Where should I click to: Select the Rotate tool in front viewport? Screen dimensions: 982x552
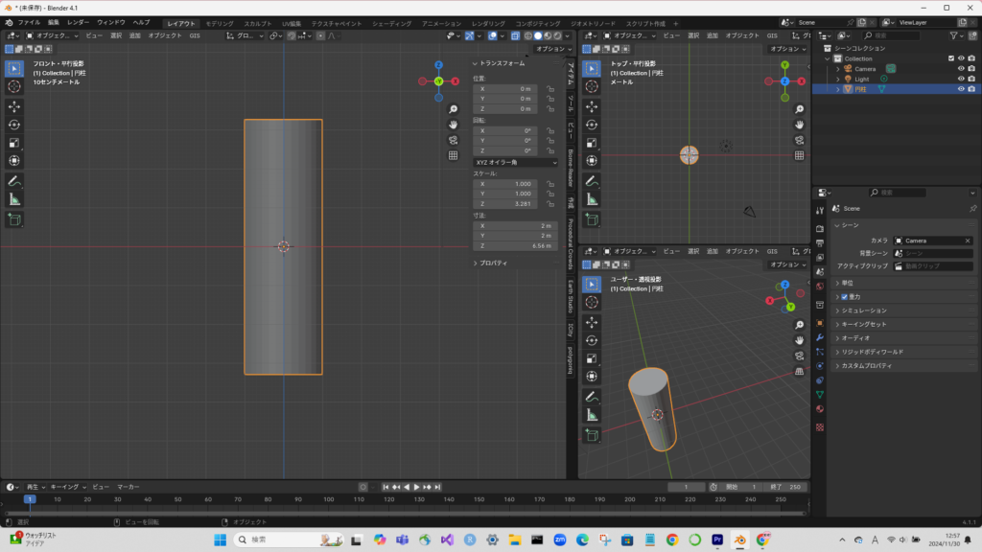click(x=14, y=124)
